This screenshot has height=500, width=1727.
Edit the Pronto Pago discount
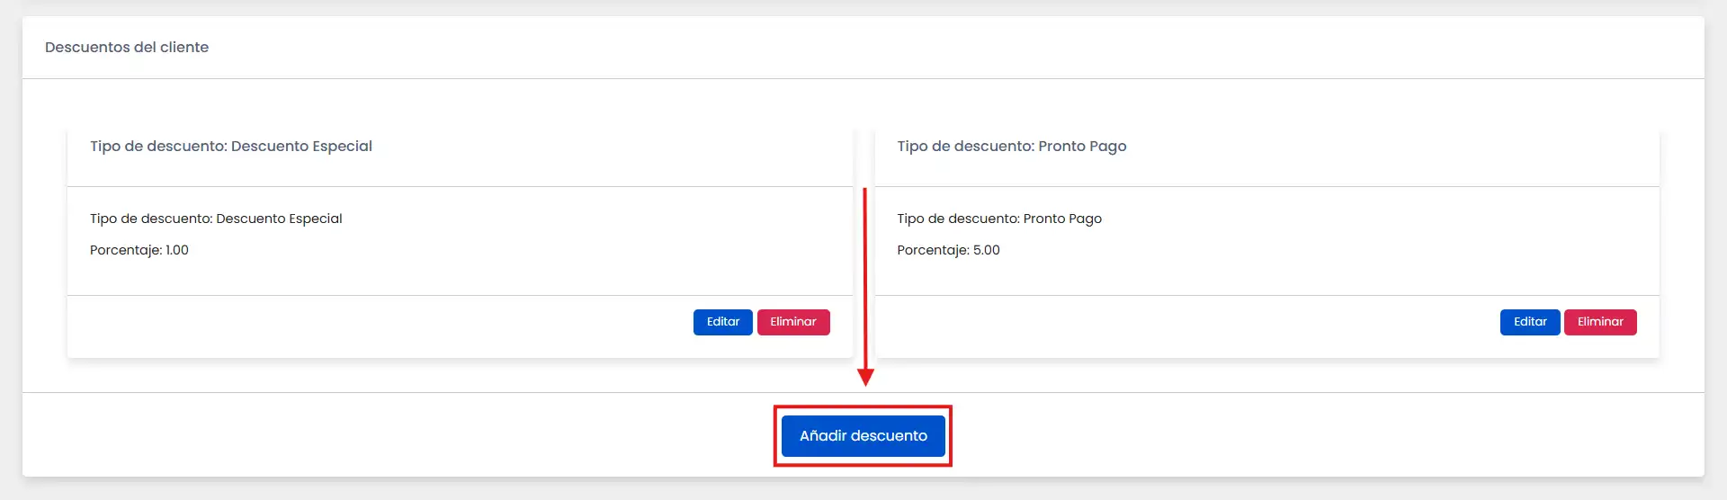[x=1529, y=322]
